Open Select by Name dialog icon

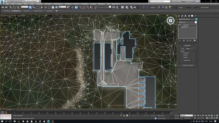coord(34,7)
